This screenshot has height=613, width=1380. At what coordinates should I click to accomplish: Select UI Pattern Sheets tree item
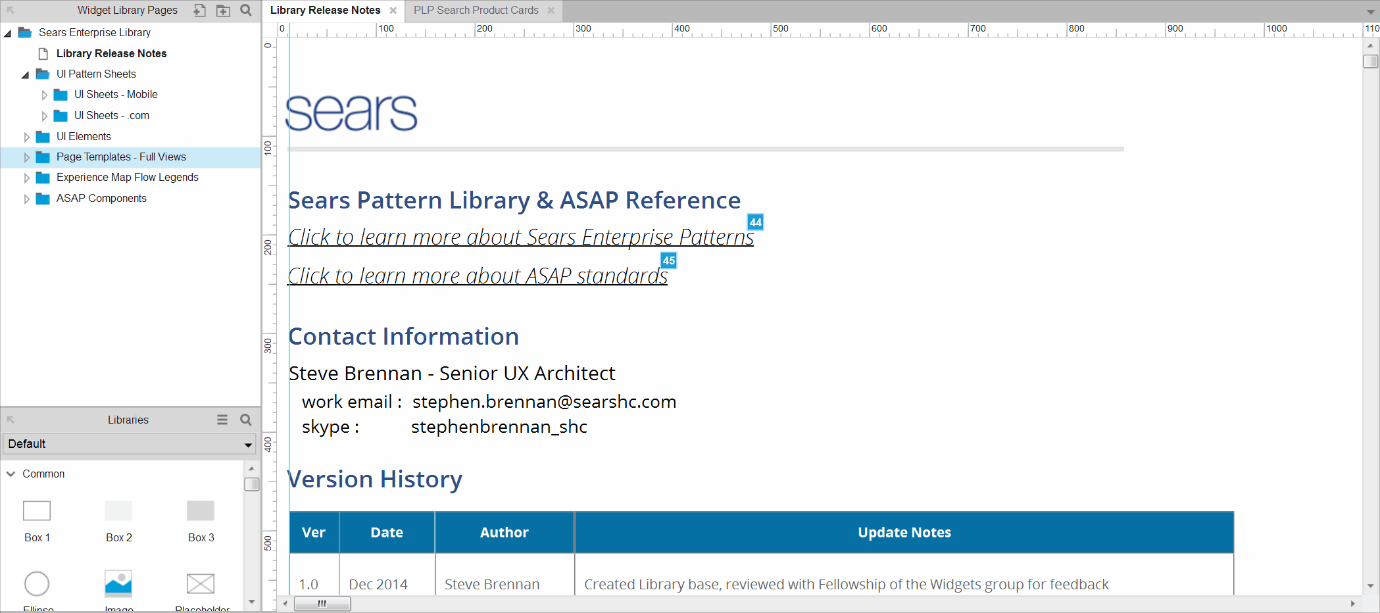pyautogui.click(x=96, y=74)
